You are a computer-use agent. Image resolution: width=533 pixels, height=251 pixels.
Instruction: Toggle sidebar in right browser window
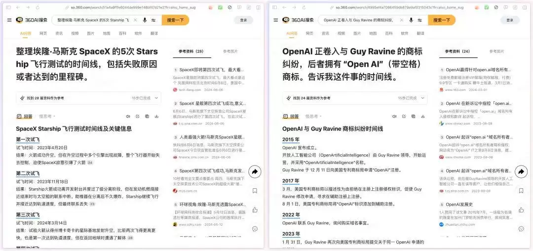(x=275, y=7)
